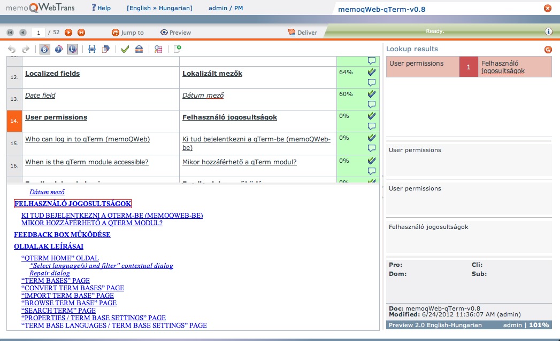Go to the previous page with the back arrow

23,33
